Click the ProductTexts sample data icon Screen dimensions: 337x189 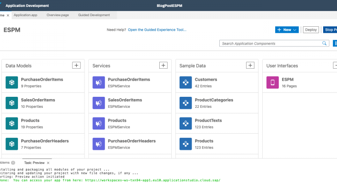[186, 124]
